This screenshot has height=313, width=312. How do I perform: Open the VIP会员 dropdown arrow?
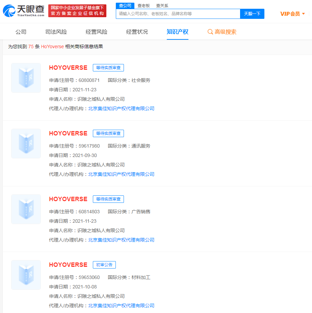point(304,14)
